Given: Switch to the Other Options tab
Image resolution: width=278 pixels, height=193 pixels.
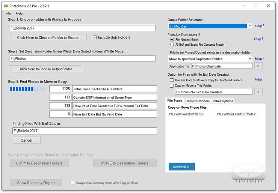Looking at the screenshot, I should coord(223,101).
